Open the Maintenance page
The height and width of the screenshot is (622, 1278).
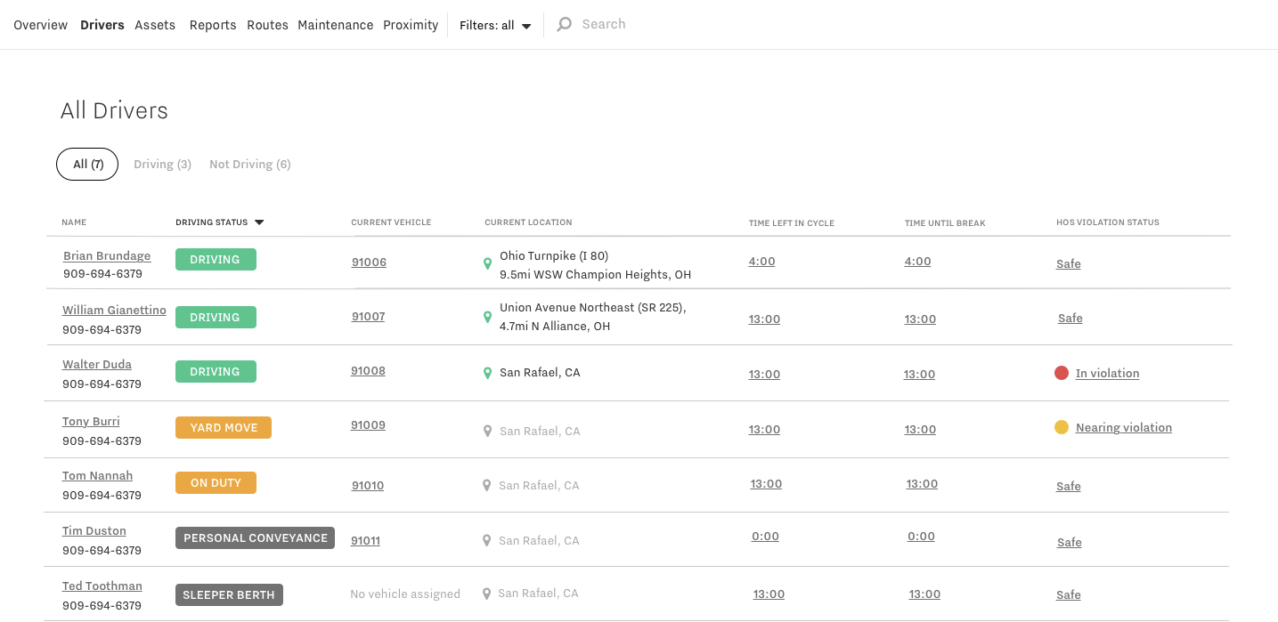(x=336, y=25)
